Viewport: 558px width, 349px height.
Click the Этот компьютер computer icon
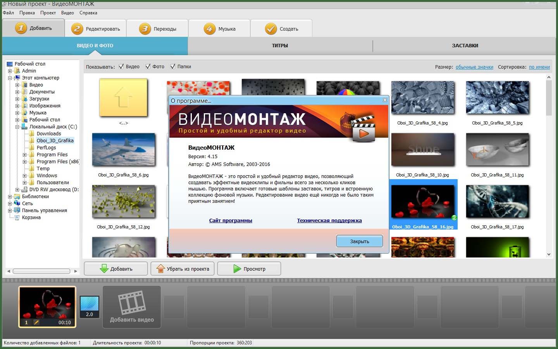pos(17,78)
